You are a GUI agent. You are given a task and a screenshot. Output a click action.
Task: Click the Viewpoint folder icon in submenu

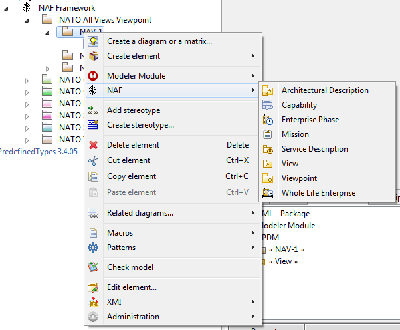pos(268,178)
